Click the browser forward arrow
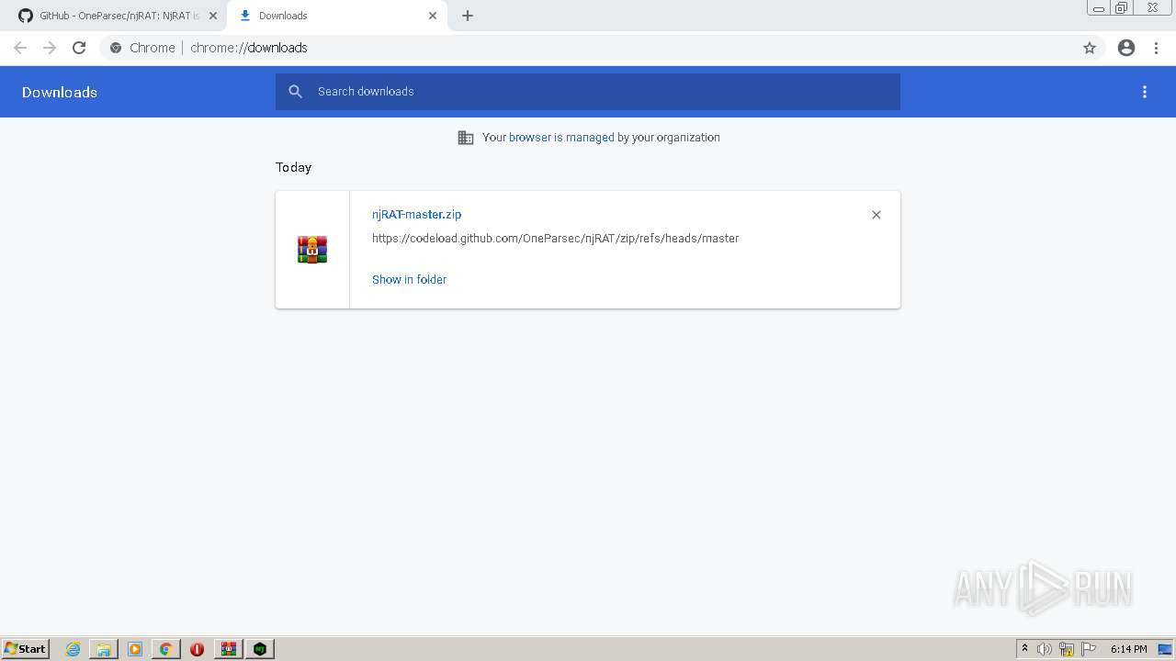This screenshot has width=1176, height=661. 50,48
